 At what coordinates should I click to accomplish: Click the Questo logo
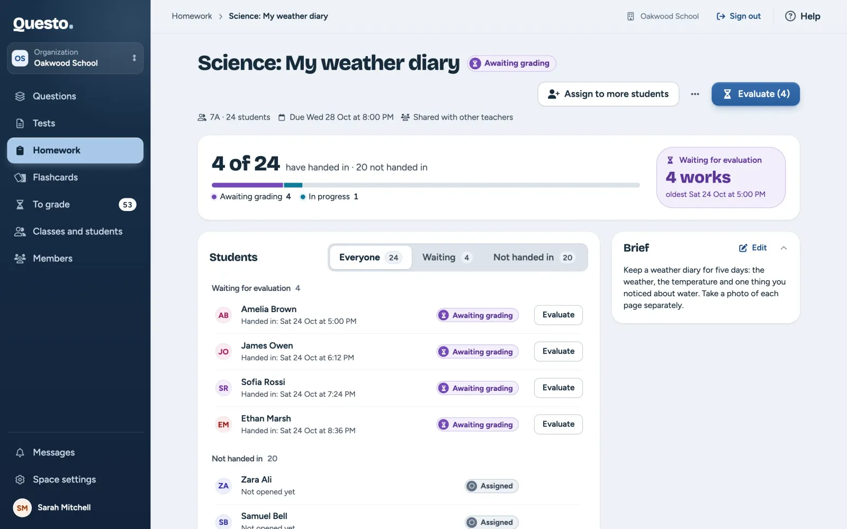pos(43,24)
